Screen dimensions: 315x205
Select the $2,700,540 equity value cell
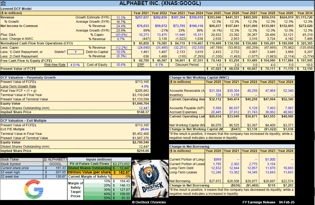pyautogui.click(x=141, y=142)
